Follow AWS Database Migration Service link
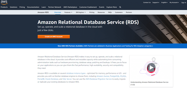This screenshot has width=187, height=95. coord(99,79)
